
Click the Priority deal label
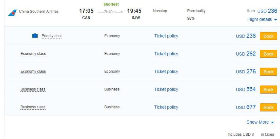point(51,36)
